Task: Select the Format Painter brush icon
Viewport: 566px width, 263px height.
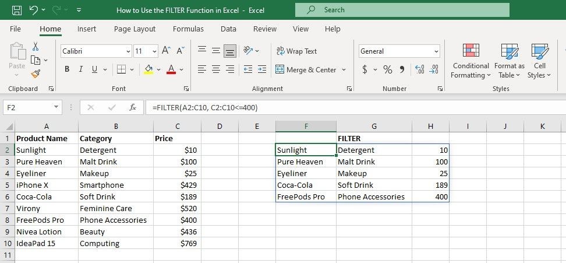Action: coord(36,73)
